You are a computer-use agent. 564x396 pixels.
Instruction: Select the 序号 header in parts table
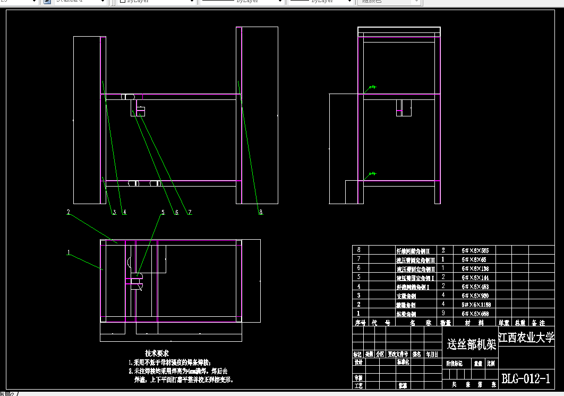360,323
